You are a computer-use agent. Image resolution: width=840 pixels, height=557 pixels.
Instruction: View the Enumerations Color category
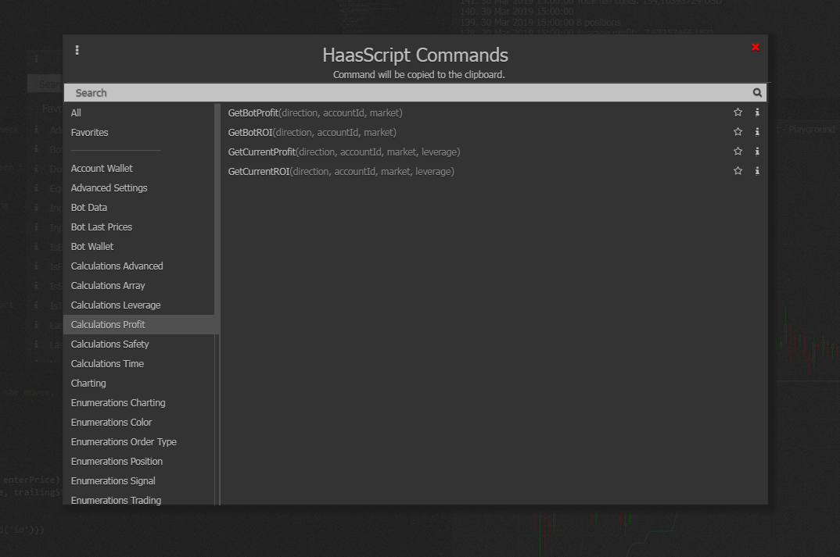(x=111, y=422)
